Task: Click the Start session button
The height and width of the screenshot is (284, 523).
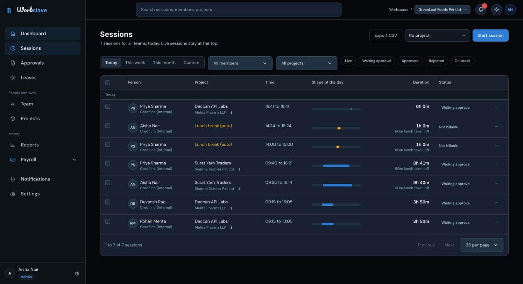Action: [490, 35]
